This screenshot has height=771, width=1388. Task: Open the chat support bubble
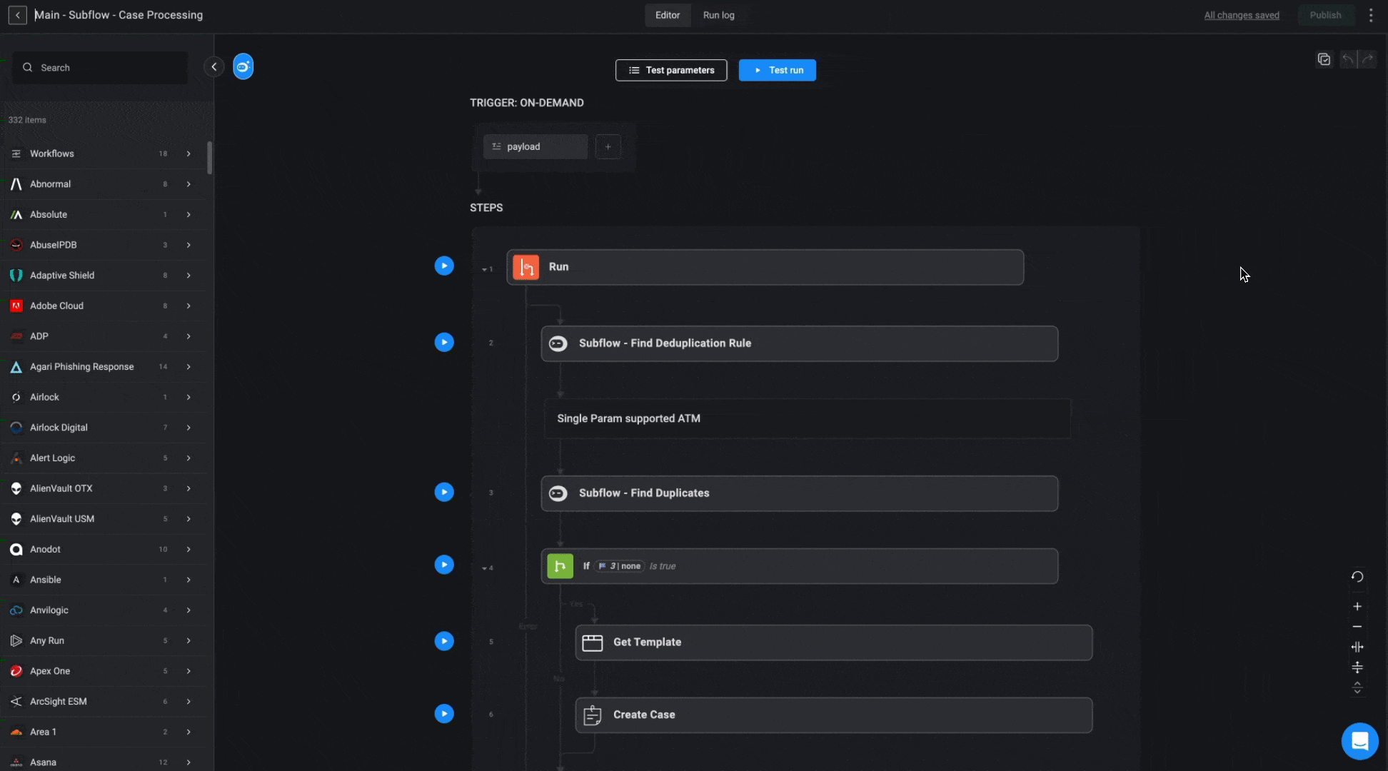point(1359,741)
